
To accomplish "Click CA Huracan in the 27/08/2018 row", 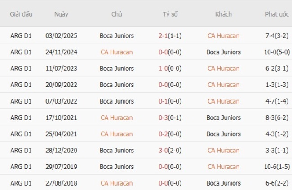I will pyautogui.click(x=116, y=183).
